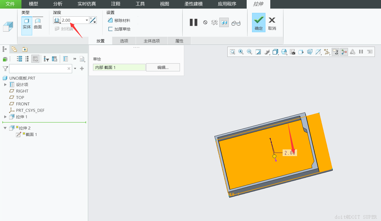Click the Refit zoom icon
The width and height of the screenshot is (381, 221).
[x=232, y=52]
